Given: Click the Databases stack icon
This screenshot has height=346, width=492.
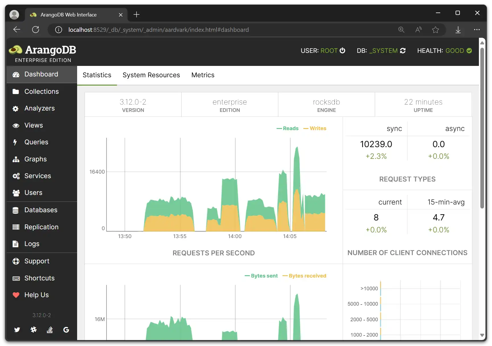Looking at the screenshot, I should 16,210.
